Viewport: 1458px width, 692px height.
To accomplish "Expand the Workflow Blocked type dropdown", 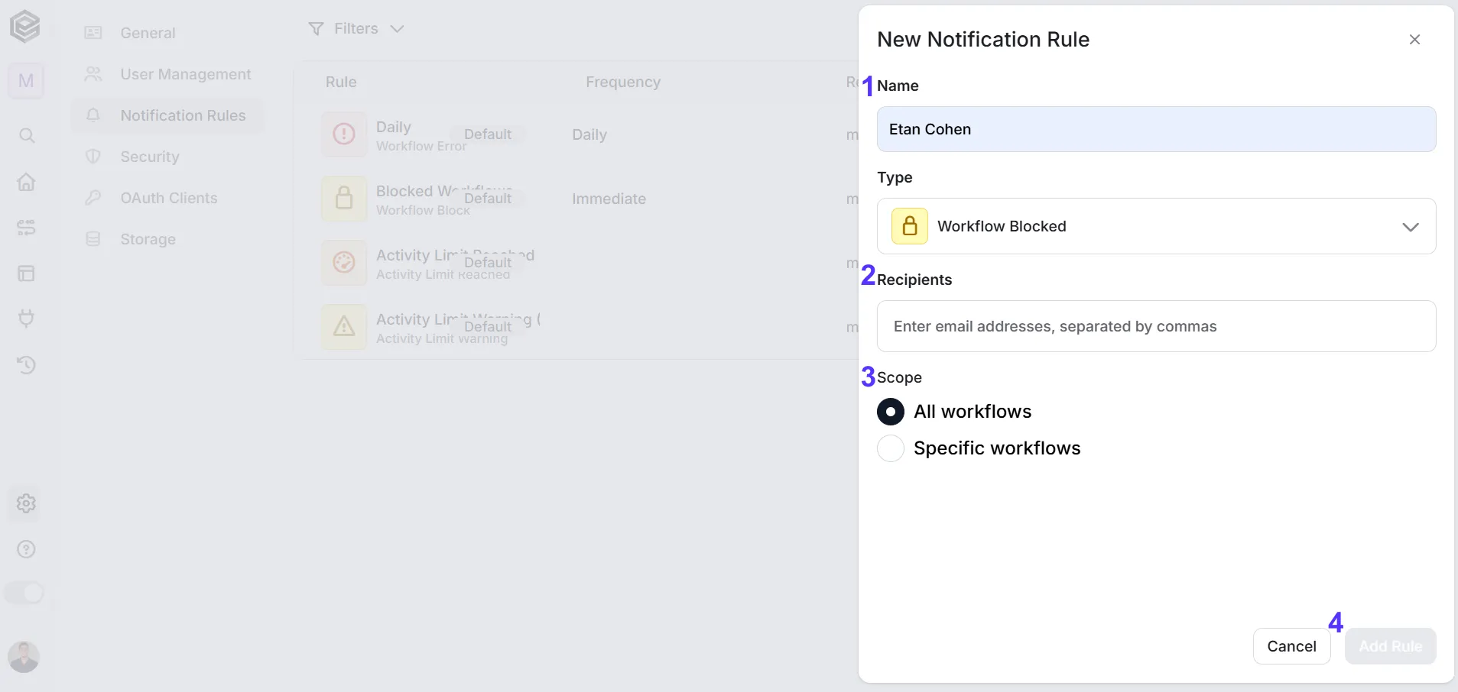I will (1156, 226).
